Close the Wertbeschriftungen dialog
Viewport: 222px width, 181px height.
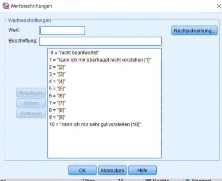pos(218,6)
